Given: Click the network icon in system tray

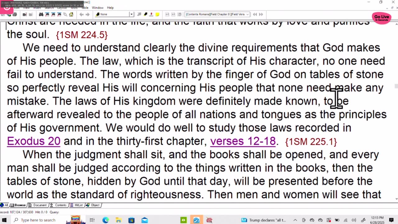Looking at the screenshot, I should (345, 220).
